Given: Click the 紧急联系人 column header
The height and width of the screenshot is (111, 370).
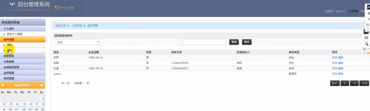Looking at the screenshot, I should click(243, 52).
